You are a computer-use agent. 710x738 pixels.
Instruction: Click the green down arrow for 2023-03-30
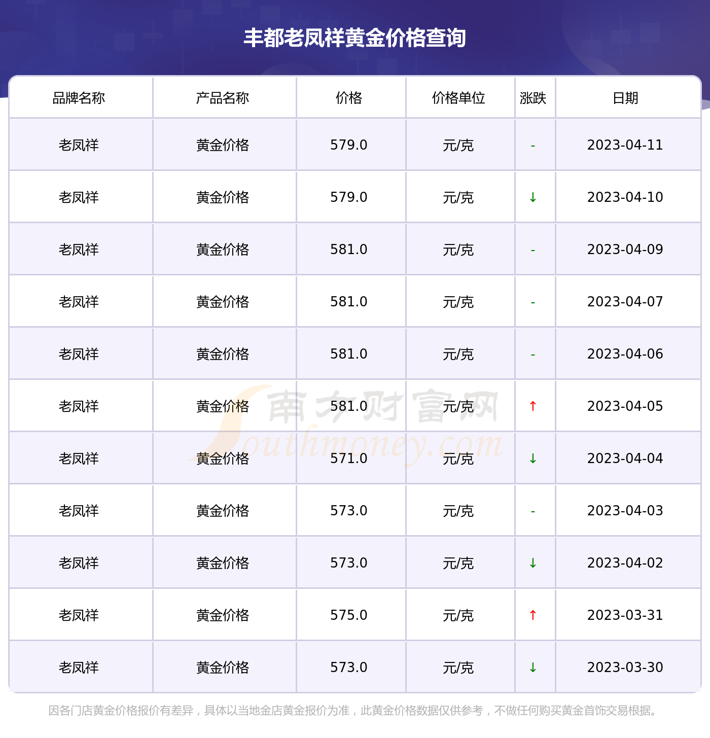click(533, 667)
